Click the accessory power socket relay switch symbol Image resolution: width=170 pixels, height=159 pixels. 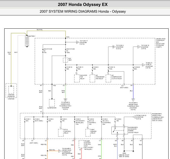(x=120, y=130)
